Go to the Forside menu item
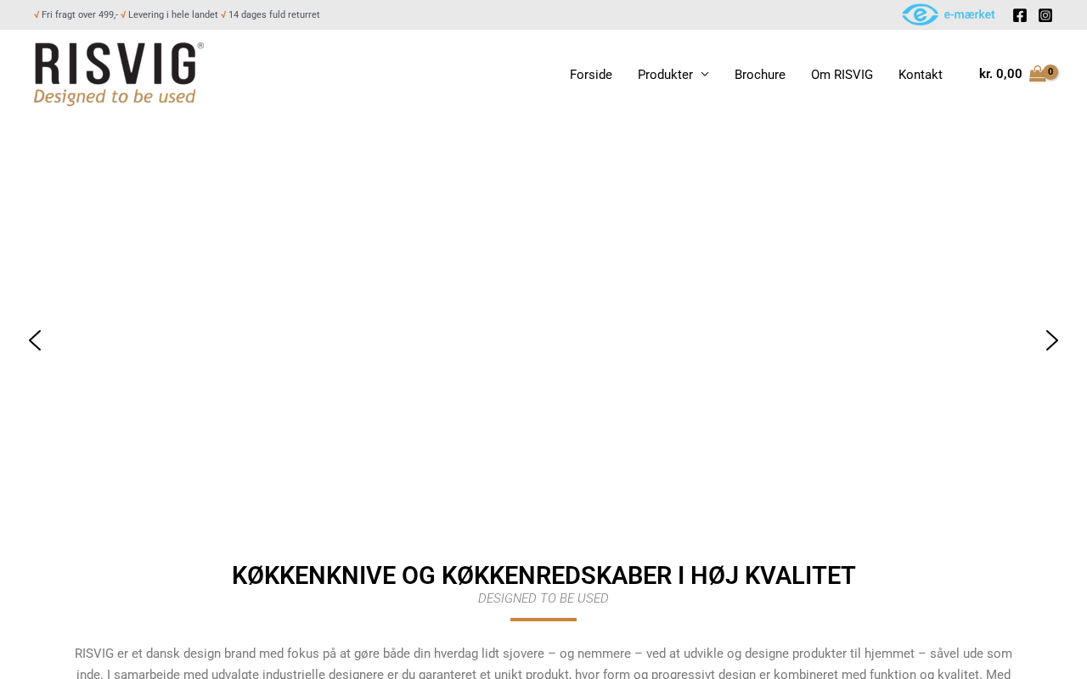The width and height of the screenshot is (1087, 679). (591, 75)
